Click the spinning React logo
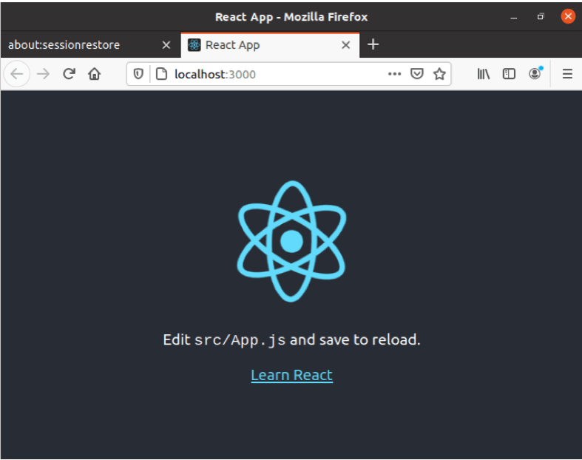The image size is (582, 460). click(292, 241)
